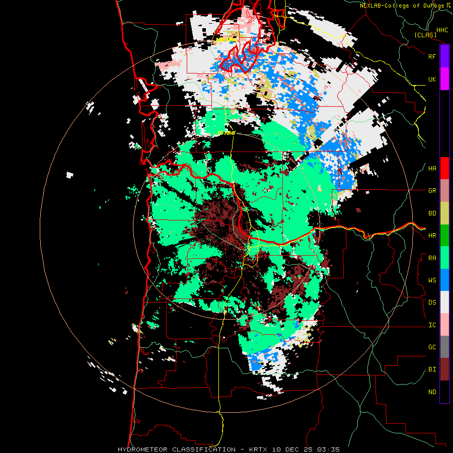The width and height of the screenshot is (453, 453).
Task: Click the '[CLAS]' units label
Action: point(425,35)
